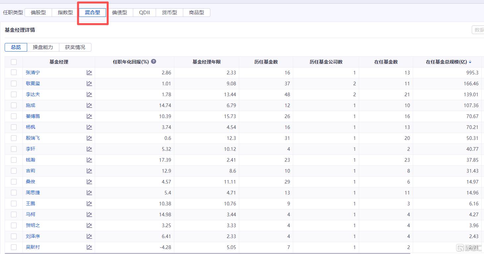Click -4.28 return value for 吴默村
The width and height of the screenshot is (484, 254).
165,247
